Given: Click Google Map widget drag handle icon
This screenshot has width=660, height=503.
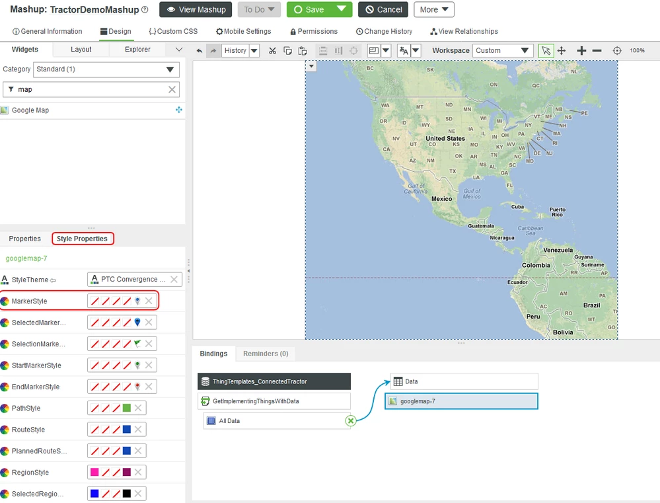Looking at the screenshot, I should point(179,110).
